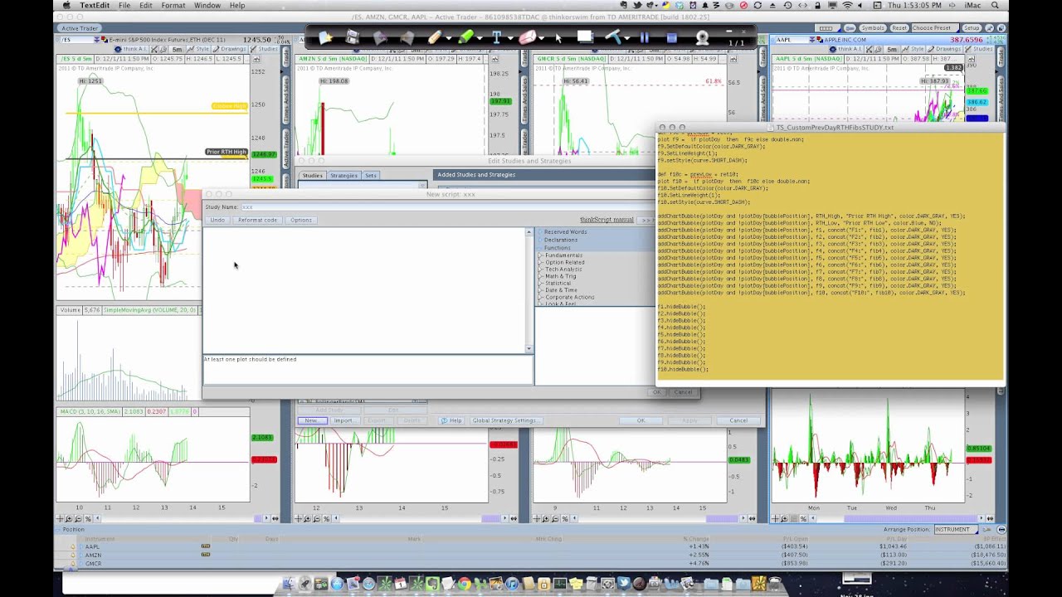Open the thinkScript manual link
This screenshot has width=1062, height=597.
click(x=607, y=220)
